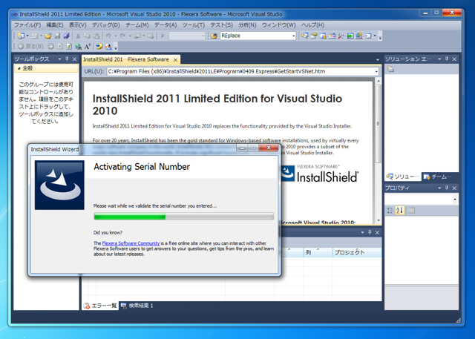
Task: Click the Find in Files icon beside REplace box
Action: [x=214, y=36]
